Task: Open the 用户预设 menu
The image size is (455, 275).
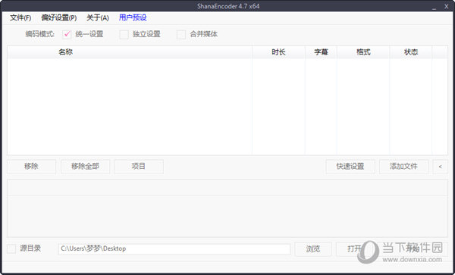Action: click(x=133, y=17)
